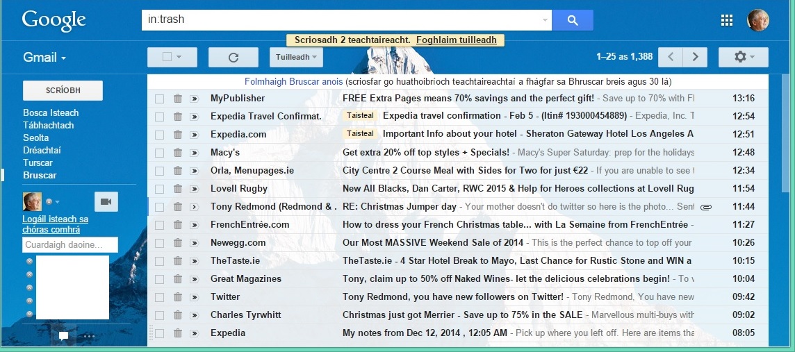The height and width of the screenshot is (352, 795).
Task: Click the refresh mail button
Action: tap(233, 58)
